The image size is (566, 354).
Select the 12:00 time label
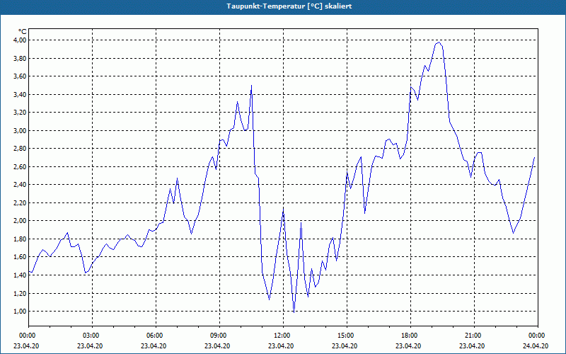(x=283, y=336)
